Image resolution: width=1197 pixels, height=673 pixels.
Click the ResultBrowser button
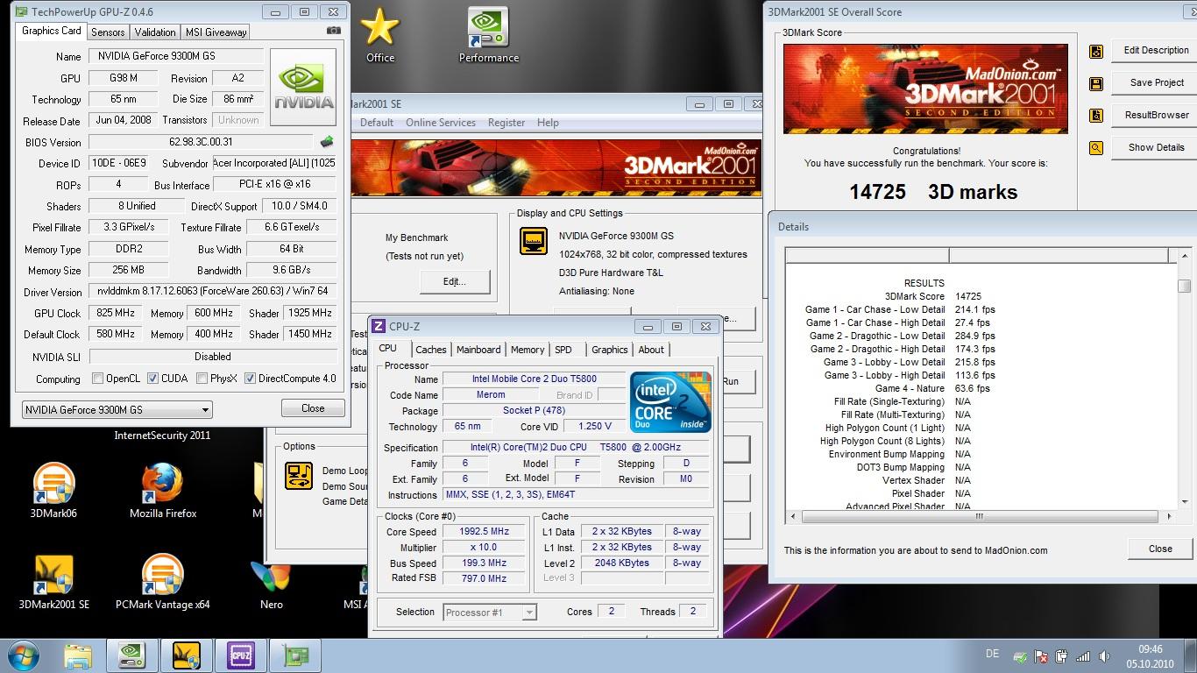(x=1156, y=115)
